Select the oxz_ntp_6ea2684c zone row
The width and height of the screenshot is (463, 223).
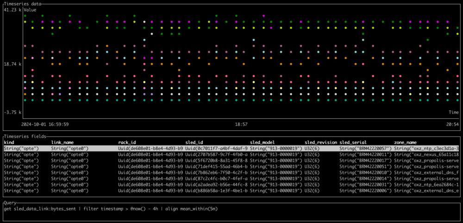tap(231, 185)
